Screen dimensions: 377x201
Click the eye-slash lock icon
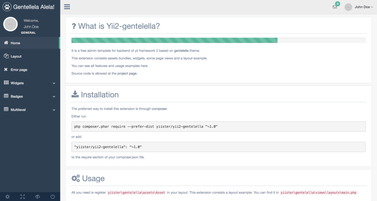click(x=38, y=197)
